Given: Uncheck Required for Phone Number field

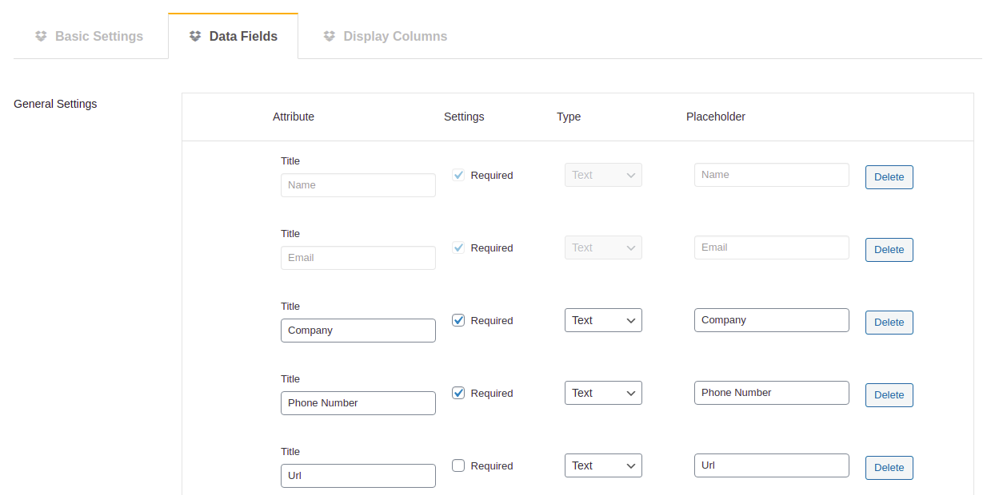Looking at the screenshot, I should click(458, 393).
